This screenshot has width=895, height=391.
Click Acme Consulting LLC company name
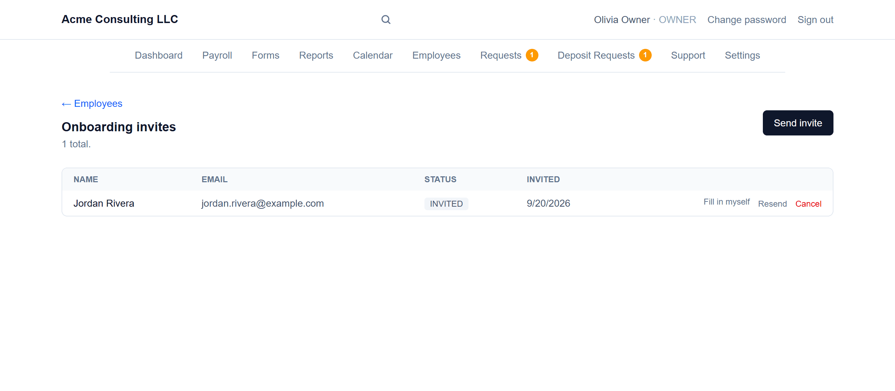click(120, 19)
